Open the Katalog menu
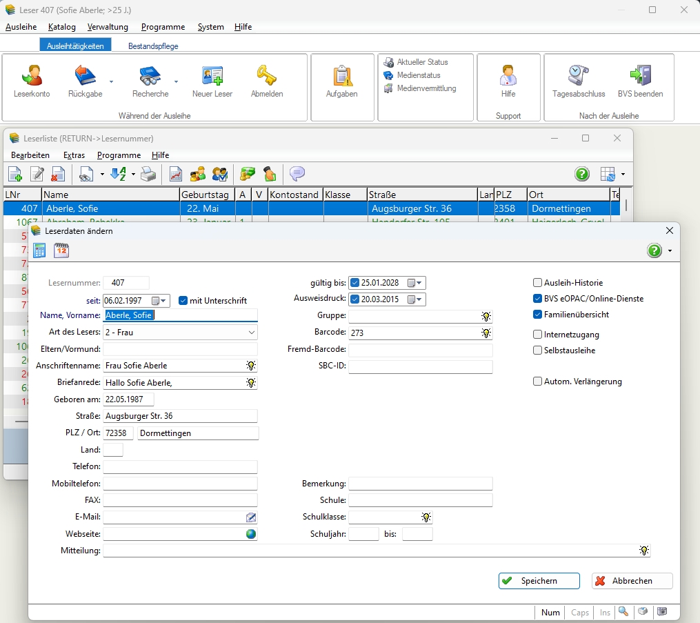Image resolution: width=700 pixels, height=623 pixels. (x=61, y=27)
